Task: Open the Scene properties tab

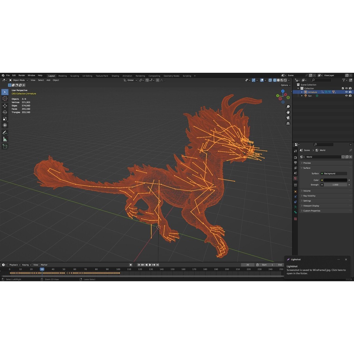Action: pyautogui.click(x=295, y=173)
